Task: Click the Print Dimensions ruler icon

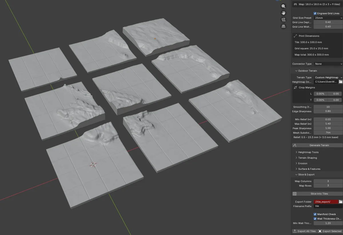Action: [x=295, y=36]
